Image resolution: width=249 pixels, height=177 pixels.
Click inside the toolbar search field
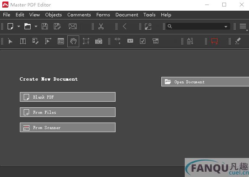coord(198,26)
